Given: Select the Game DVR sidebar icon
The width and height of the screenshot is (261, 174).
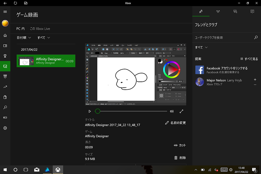Looking at the screenshot, I should click(x=5, y=66).
